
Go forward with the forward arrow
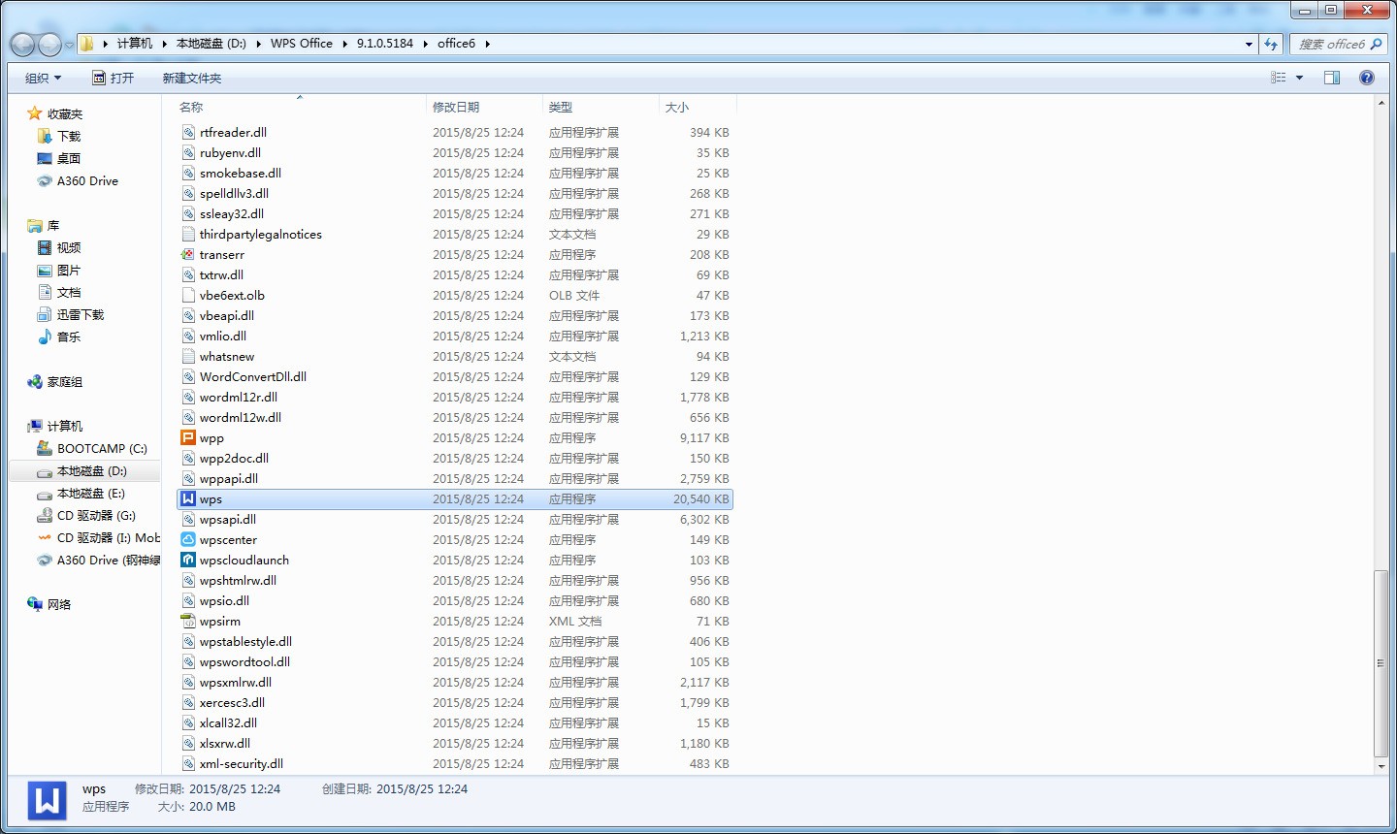tap(49, 44)
